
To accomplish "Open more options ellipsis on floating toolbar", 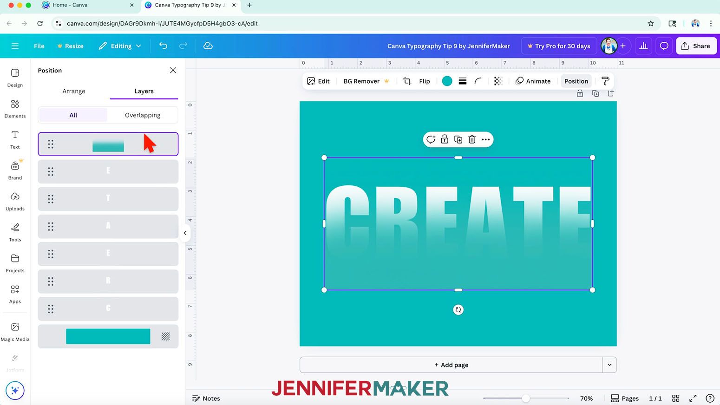I will click(485, 139).
